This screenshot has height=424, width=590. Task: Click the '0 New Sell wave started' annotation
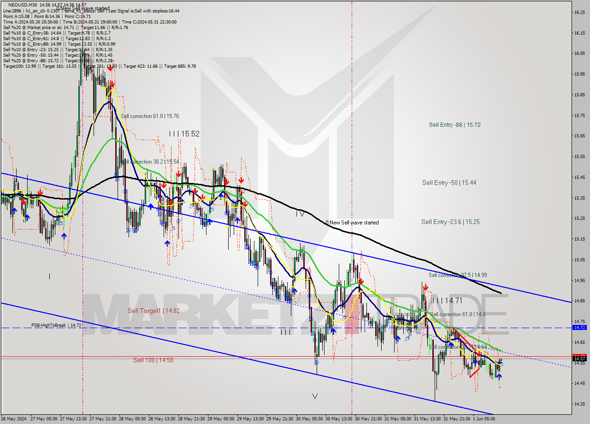pos(352,223)
